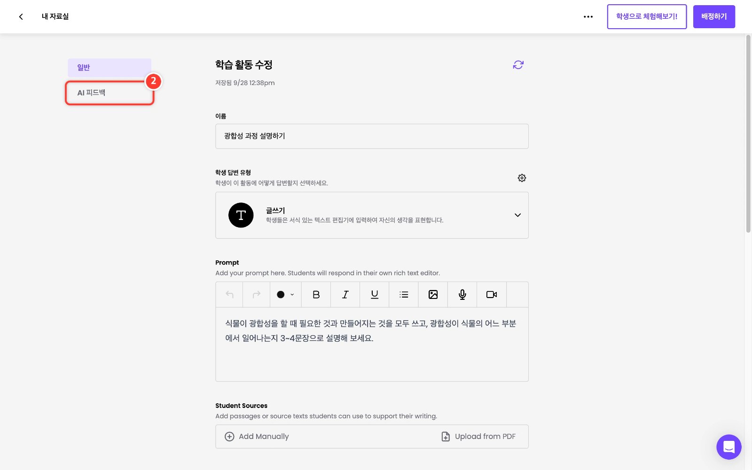The width and height of the screenshot is (752, 470).
Task: Click Upload from PDF
Action: (x=478, y=437)
